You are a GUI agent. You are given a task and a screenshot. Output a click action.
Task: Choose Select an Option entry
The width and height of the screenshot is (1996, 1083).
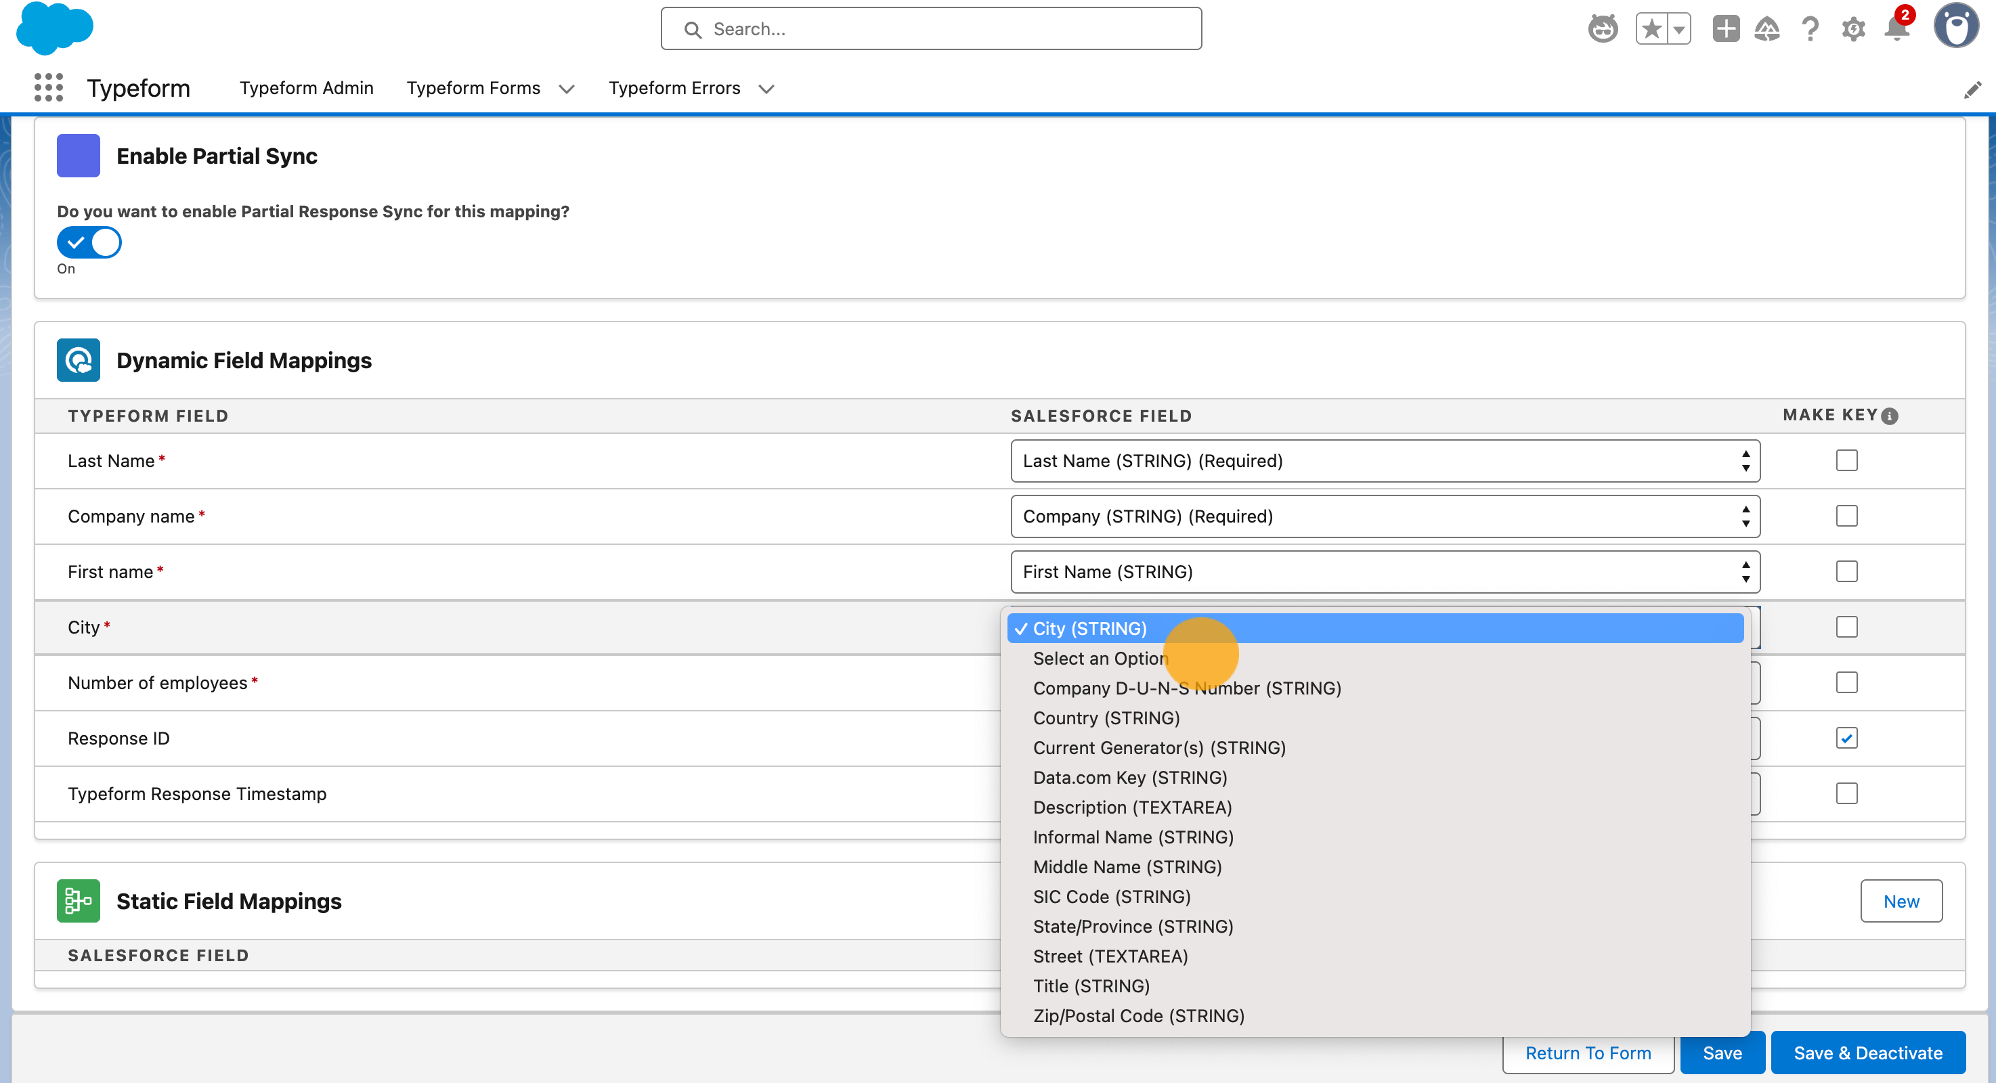pyautogui.click(x=1375, y=659)
